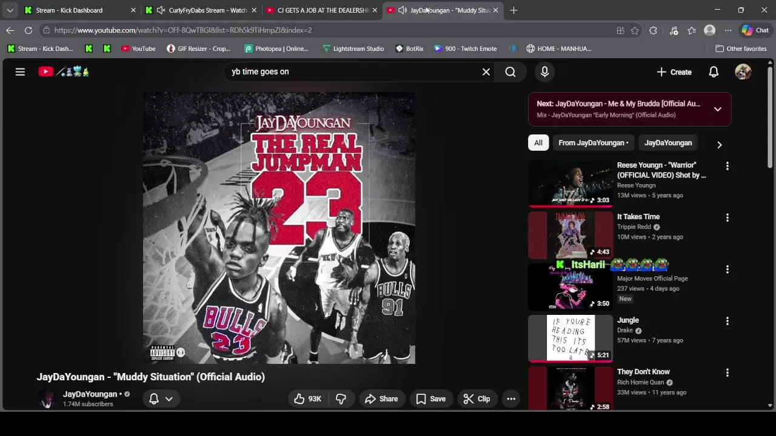Image resolution: width=776 pixels, height=436 pixels.
Task: Open the HOME - MANHUA bookmark
Action: tap(558, 48)
